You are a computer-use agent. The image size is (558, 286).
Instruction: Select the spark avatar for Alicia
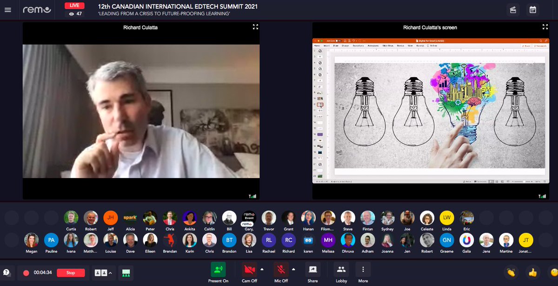point(130,218)
